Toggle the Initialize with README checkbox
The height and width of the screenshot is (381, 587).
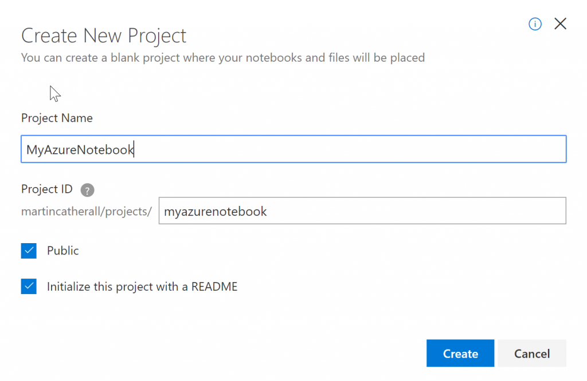[x=29, y=287]
